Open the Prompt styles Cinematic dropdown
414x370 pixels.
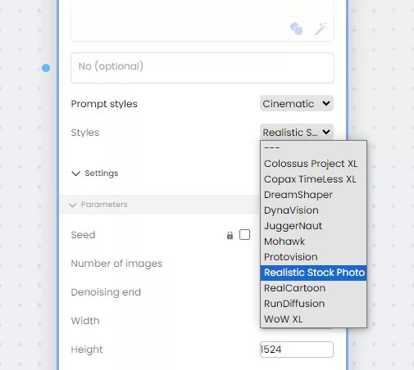297,103
